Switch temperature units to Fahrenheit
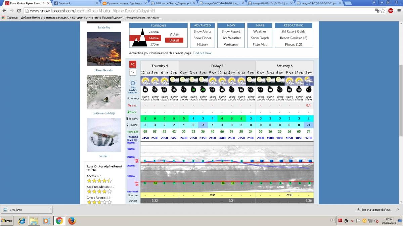This screenshot has width=403, height=226. click(x=133, y=72)
